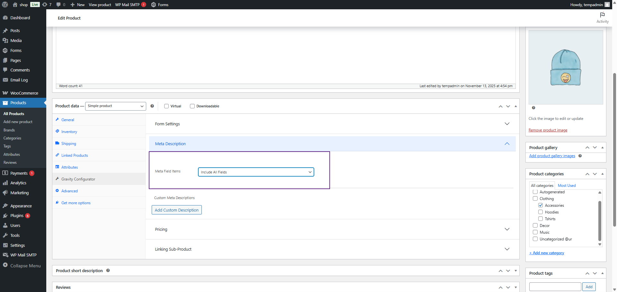Click the comments bubble icon in admin bar
This screenshot has width=617, height=292.
[x=58, y=4]
